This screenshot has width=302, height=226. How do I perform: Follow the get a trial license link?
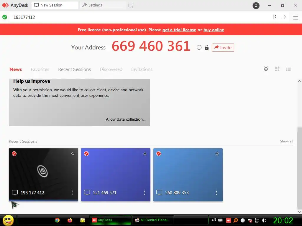point(179,30)
